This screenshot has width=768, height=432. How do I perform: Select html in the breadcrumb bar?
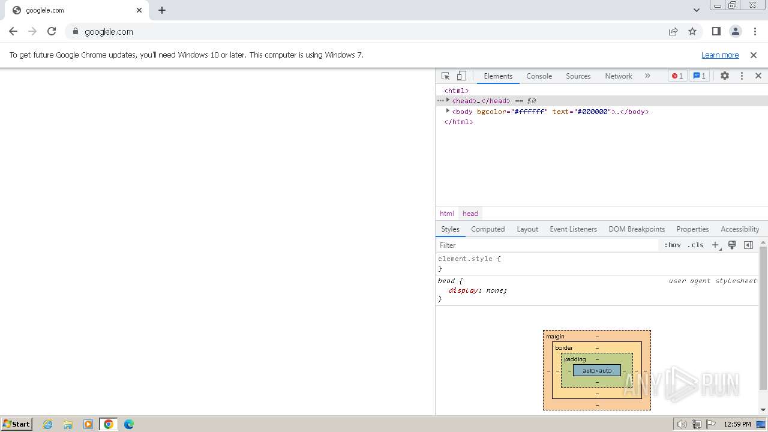click(x=447, y=214)
